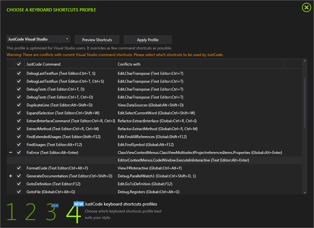Image resolution: width=314 pixels, height=228 pixels.
Task: Toggle the select-all checkbox in header
Action: (19, 64)
